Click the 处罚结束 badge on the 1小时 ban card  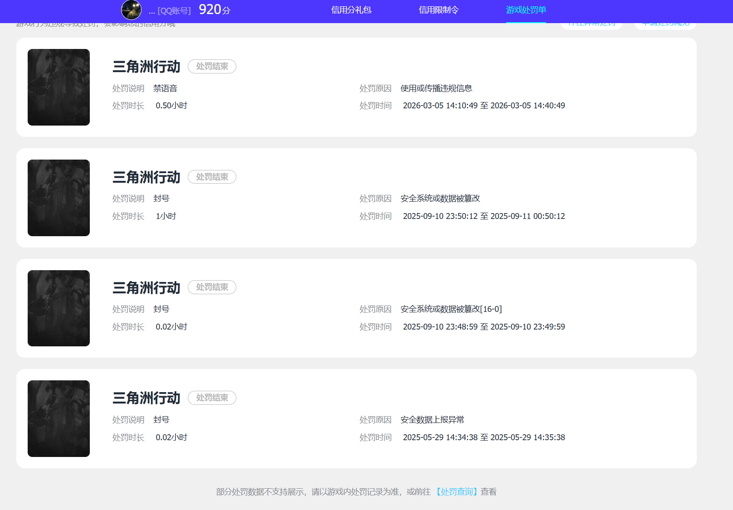point(212,177)
